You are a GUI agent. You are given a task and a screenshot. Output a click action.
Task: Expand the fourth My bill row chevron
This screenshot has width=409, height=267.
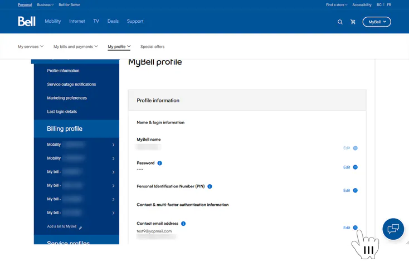(113, 213)
